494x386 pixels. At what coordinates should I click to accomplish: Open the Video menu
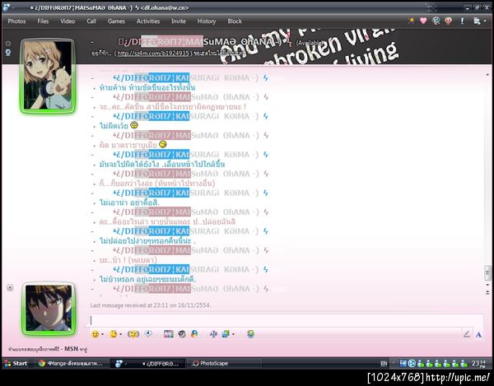(x=68, y=21)
